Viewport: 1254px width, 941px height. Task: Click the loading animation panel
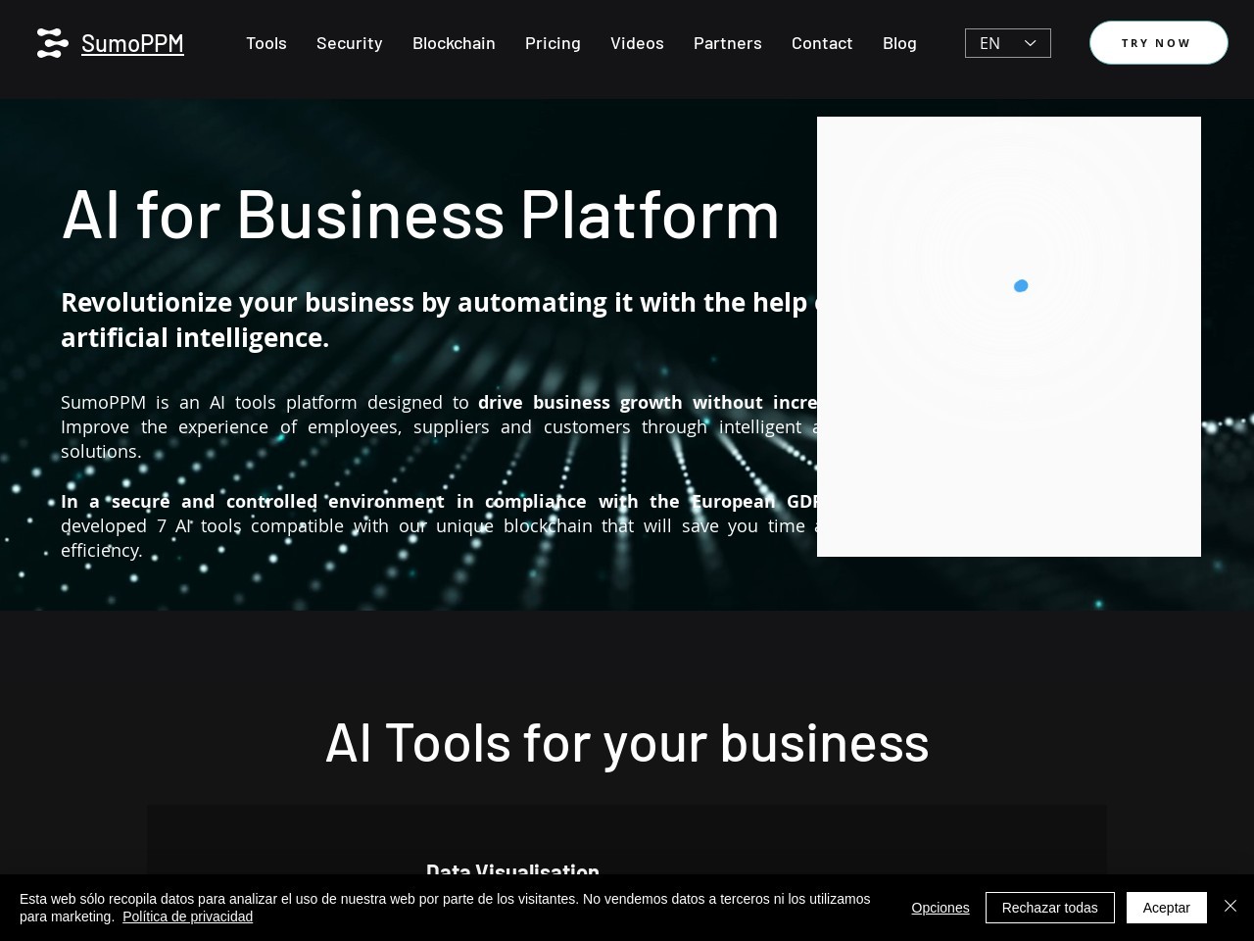tap(1009, 336)
